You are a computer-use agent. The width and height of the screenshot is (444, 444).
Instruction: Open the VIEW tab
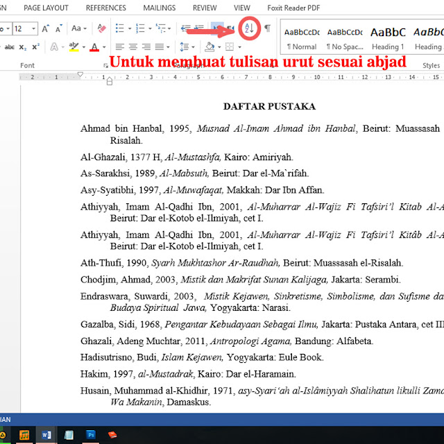point(242,8)
